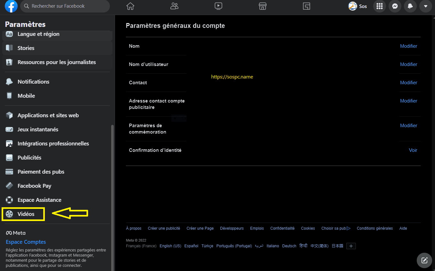This screenshot has height=271, width=435.
Task: Open Conditions générales footer link
Action: pos(375,228)
